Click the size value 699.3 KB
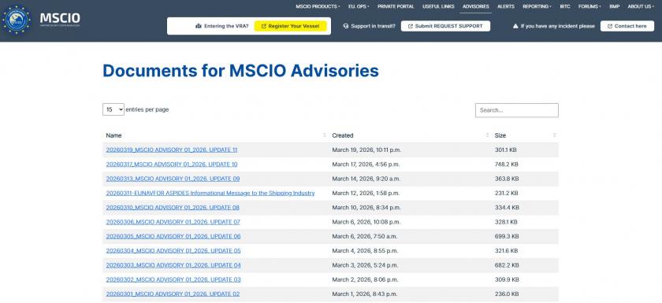 (x=507, y=236)
